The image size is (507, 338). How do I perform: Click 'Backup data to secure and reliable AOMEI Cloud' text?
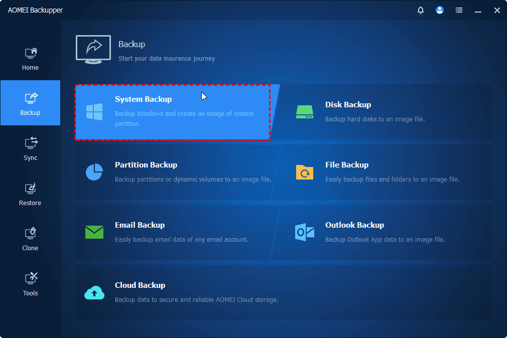(x=196, y=300)
